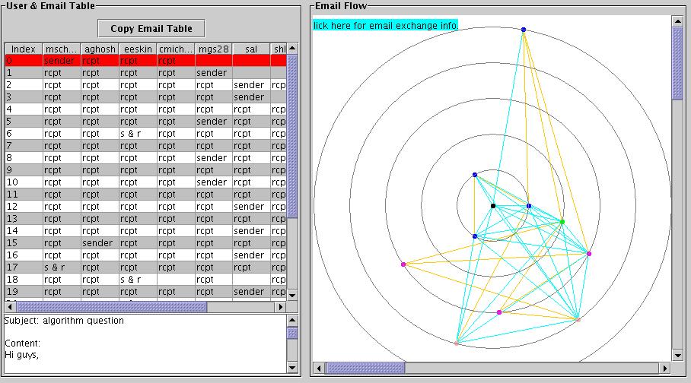Click message content scrollbar thumb
This screenshot has width=691, height=383.
pyautogui.click(x=292, y=334)
